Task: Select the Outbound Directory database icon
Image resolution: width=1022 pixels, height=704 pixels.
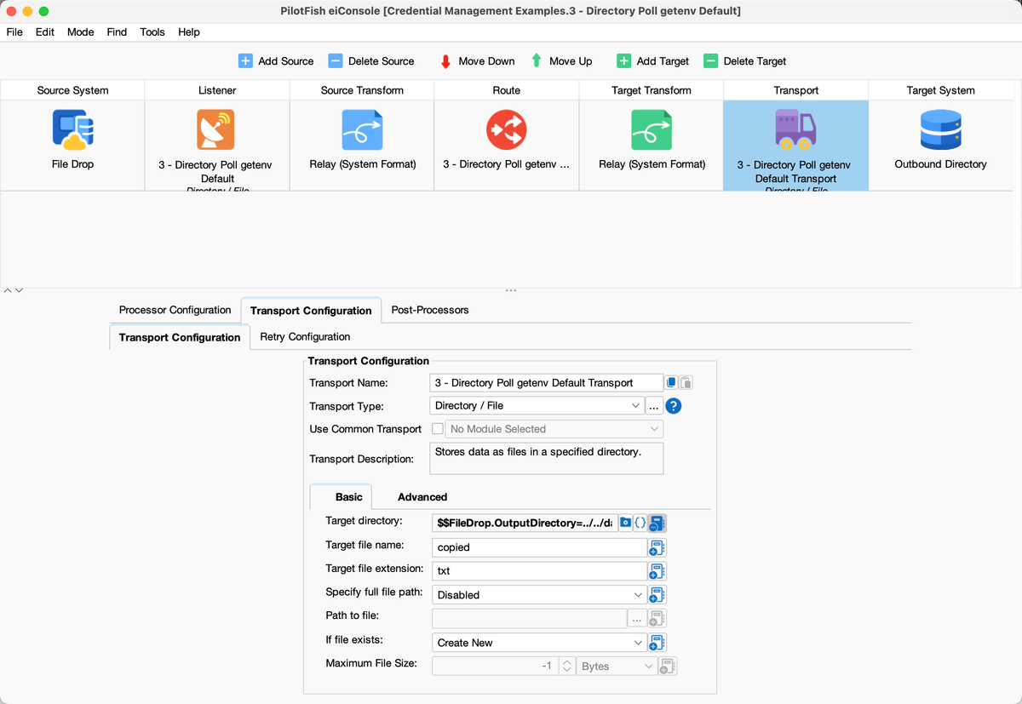Action: point(940,130)
